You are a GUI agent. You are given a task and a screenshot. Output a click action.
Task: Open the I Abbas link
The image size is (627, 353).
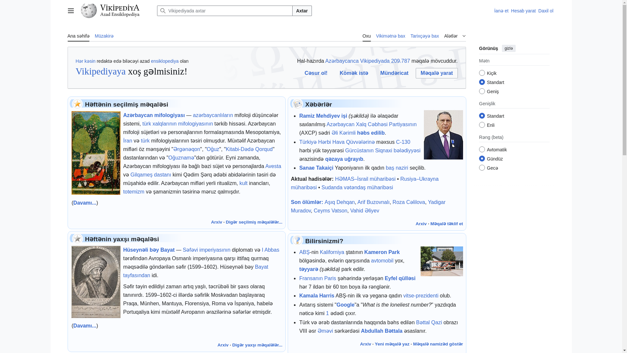coord(270,250)
